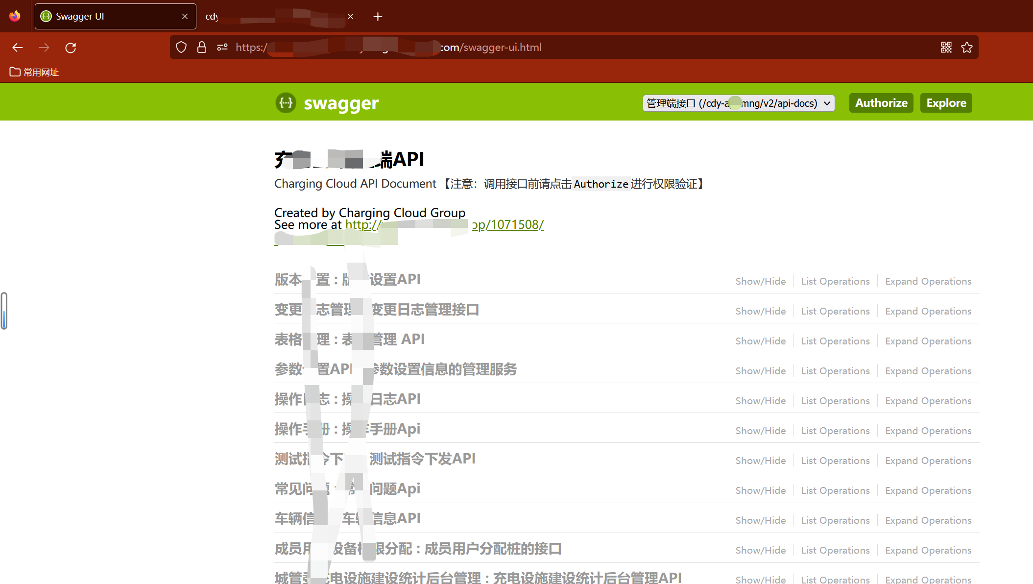Expand Operations for 版本设置API
The image size is (1033, 584).
pyautogui.click(x=928, y=281)
